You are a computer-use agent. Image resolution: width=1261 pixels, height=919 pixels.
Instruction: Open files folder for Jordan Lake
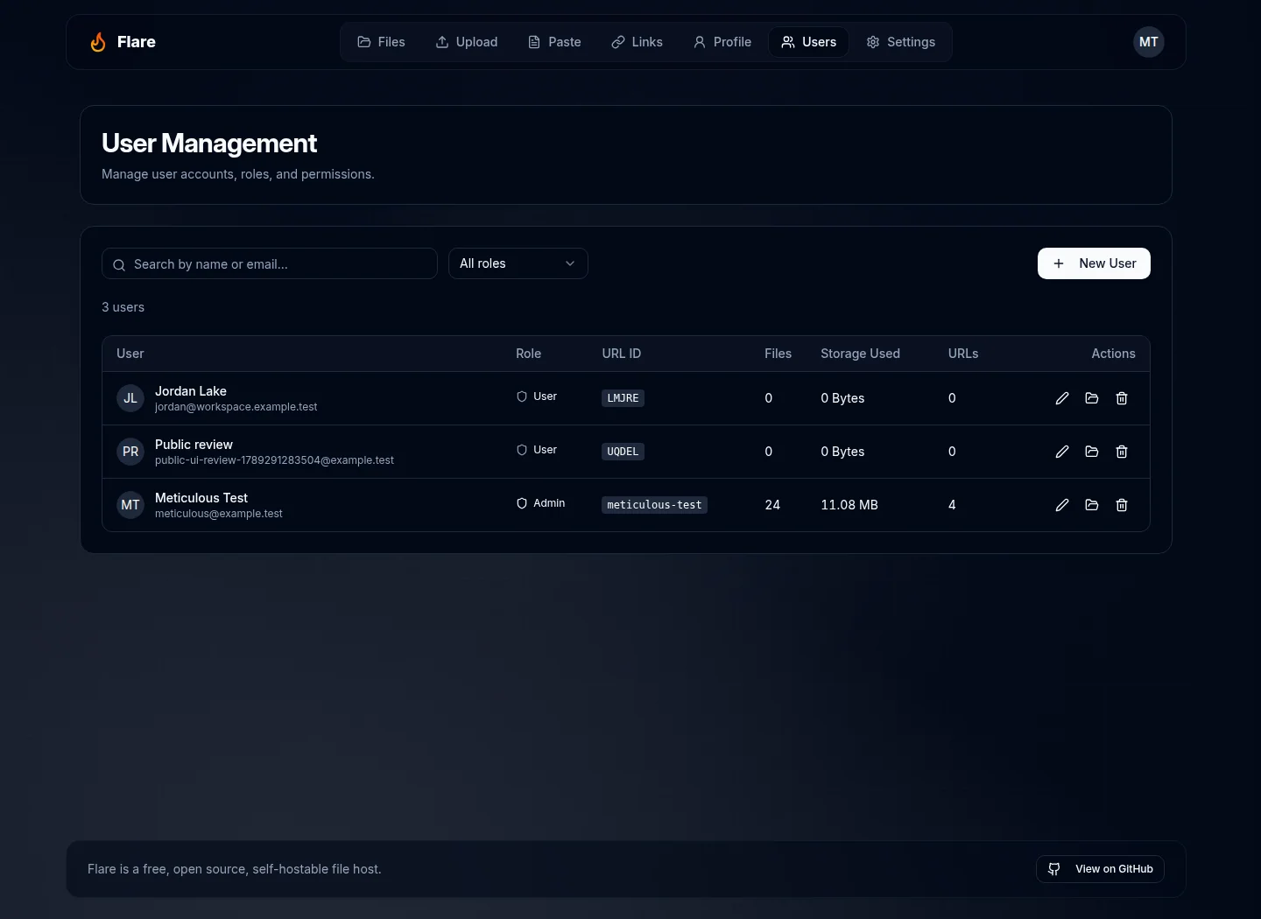(x=1092, y=398)
